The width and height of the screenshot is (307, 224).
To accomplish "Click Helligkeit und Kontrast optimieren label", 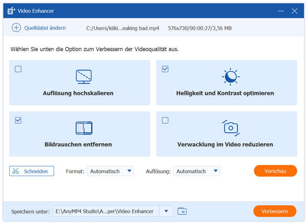I will coord(225,93).
